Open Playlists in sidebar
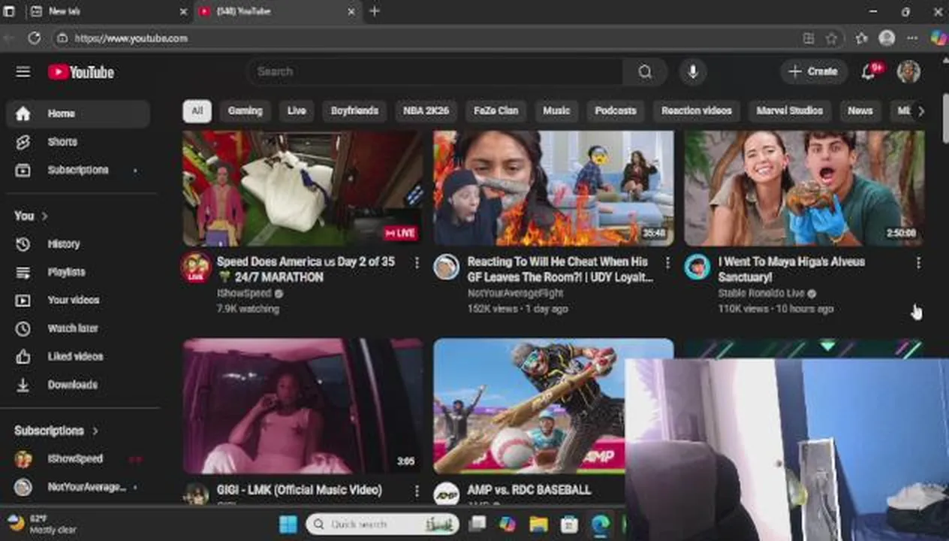The image size is (949, 541). pyautogui.click(x=78, y=273)
